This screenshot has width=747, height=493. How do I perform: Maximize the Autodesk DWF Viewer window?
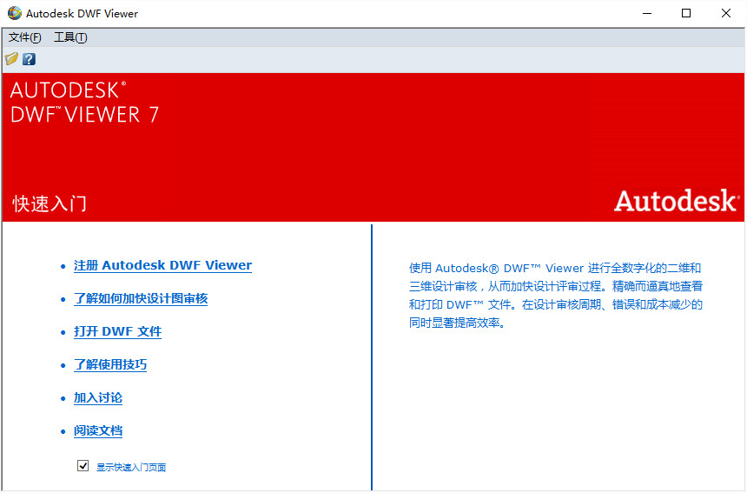pos(686,13)
